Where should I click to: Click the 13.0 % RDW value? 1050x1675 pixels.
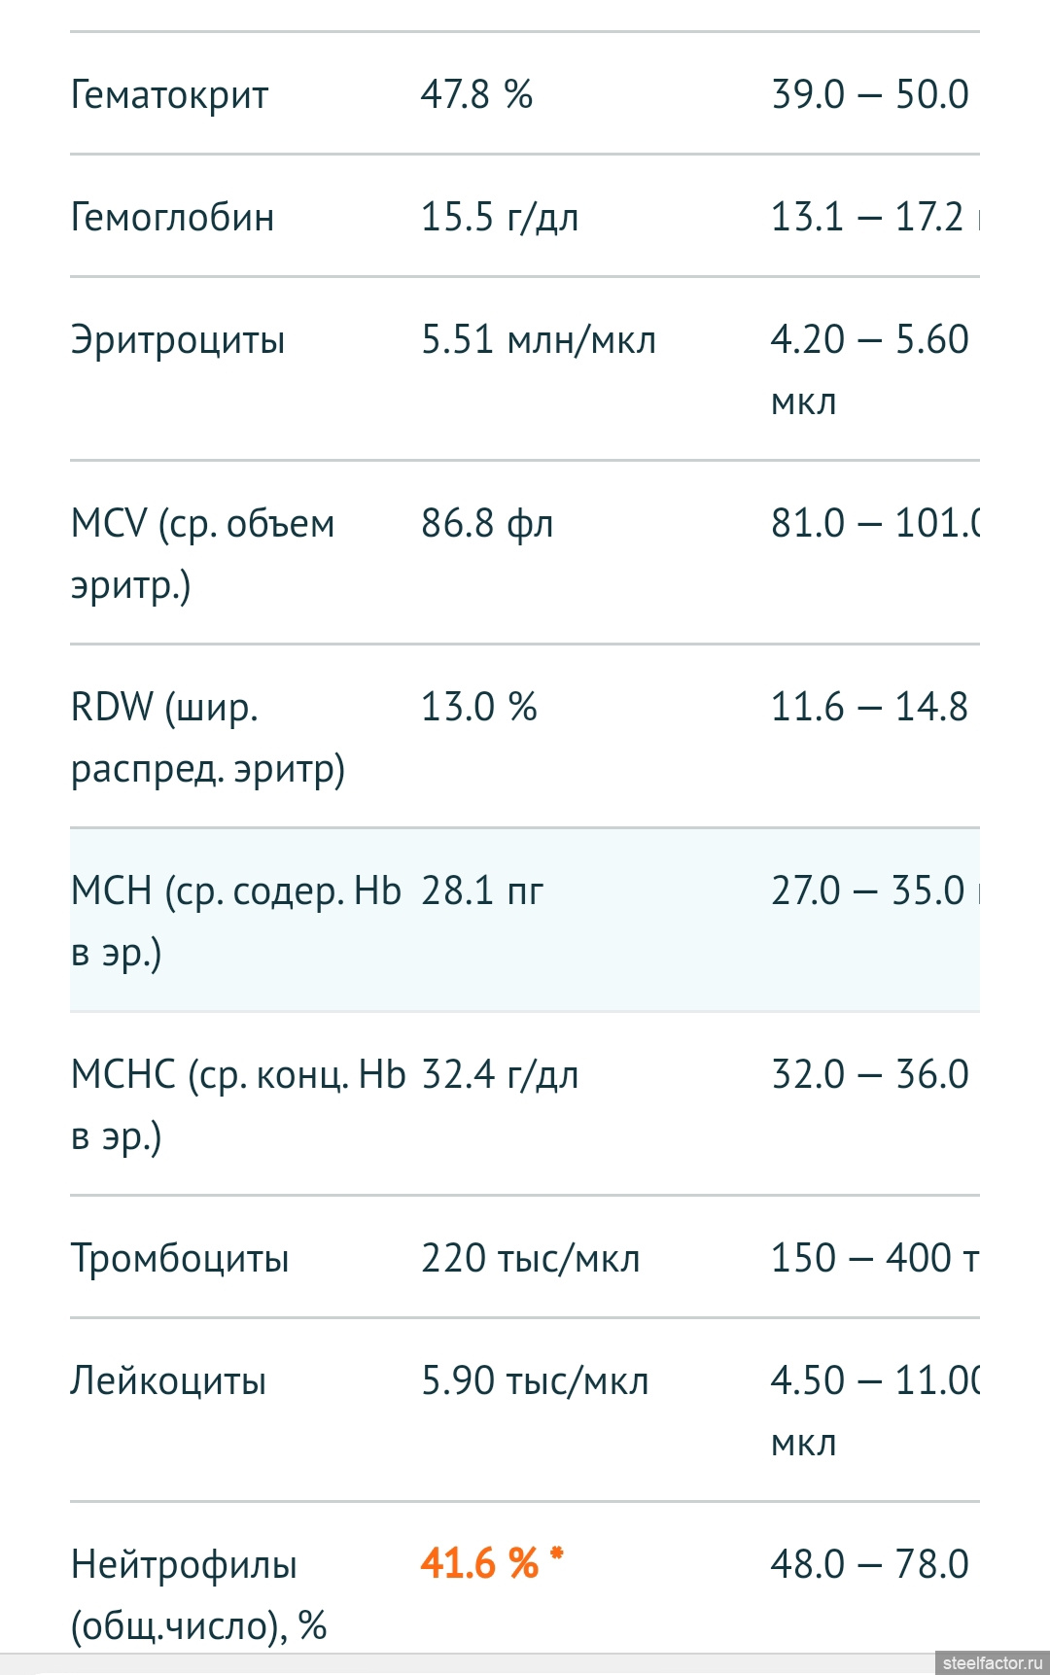479,707
